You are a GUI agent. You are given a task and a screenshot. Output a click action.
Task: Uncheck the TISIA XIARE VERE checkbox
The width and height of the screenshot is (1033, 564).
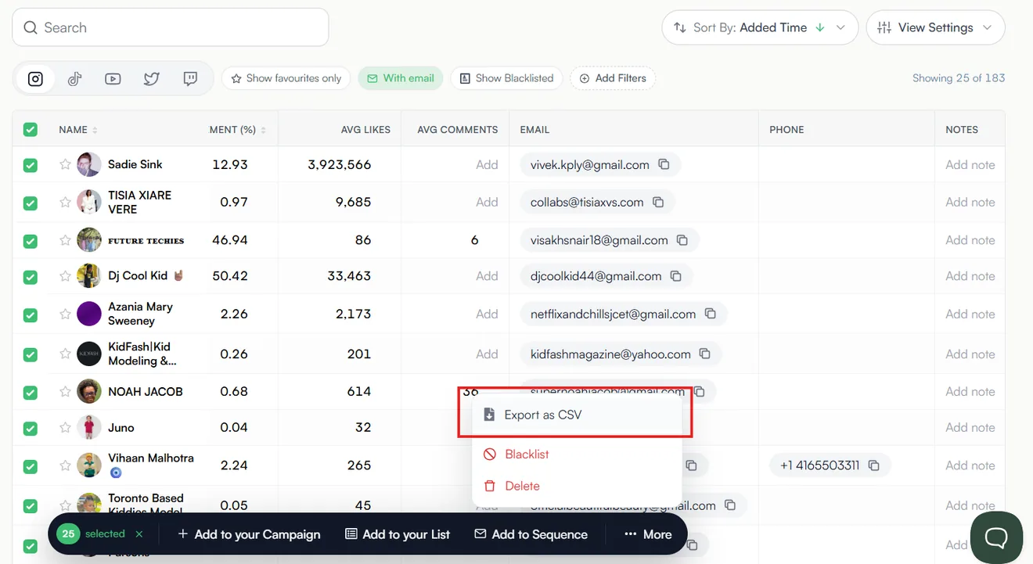pyautogui.click(x=30, y=203)
